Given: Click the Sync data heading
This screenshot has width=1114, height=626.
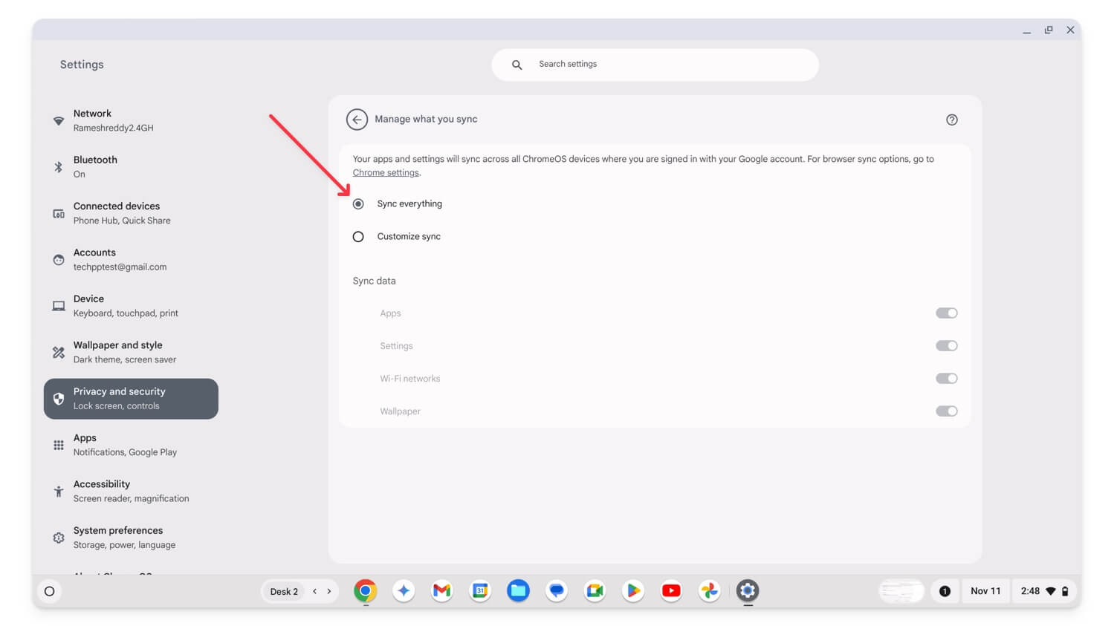Looking at the screenshot, I should click(x=374, y=281).
